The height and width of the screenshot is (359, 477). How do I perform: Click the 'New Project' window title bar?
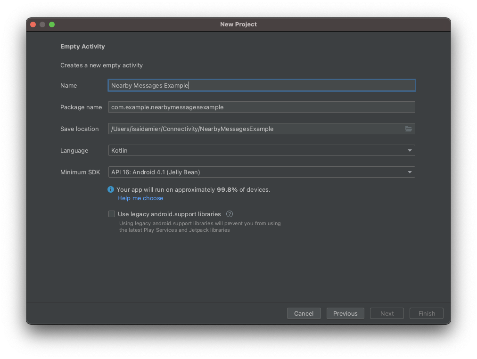pyautogui.click(x=238, y=24)
